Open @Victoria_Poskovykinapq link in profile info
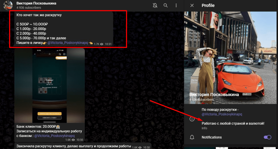278x149 pixels. (x=222, y=114)
